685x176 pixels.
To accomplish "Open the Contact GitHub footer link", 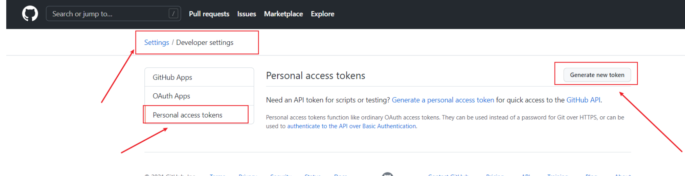I will pos(448,175).
